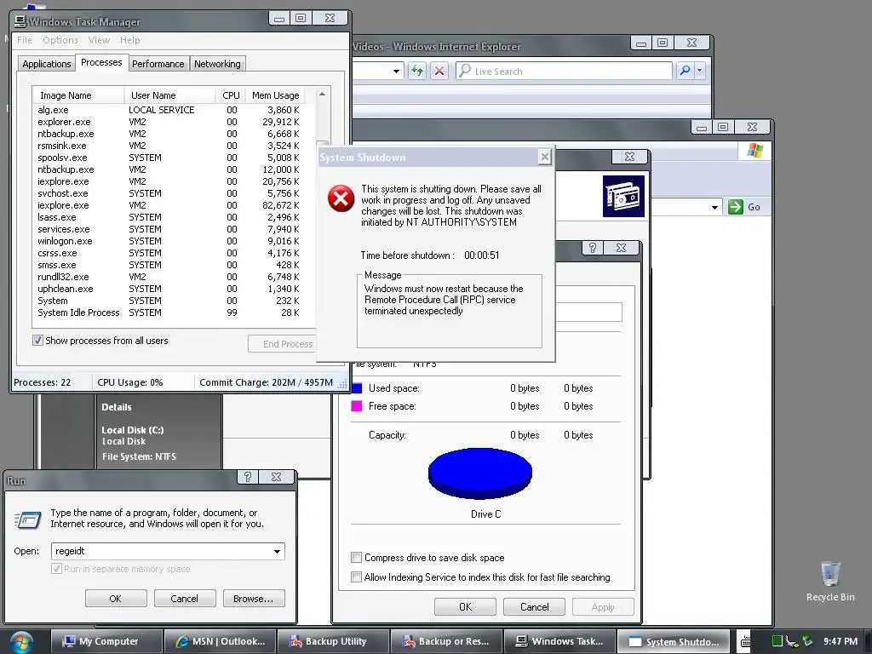
Task: Click the red stop icon in Internet Explorer
Action: [x=439, y=71]
